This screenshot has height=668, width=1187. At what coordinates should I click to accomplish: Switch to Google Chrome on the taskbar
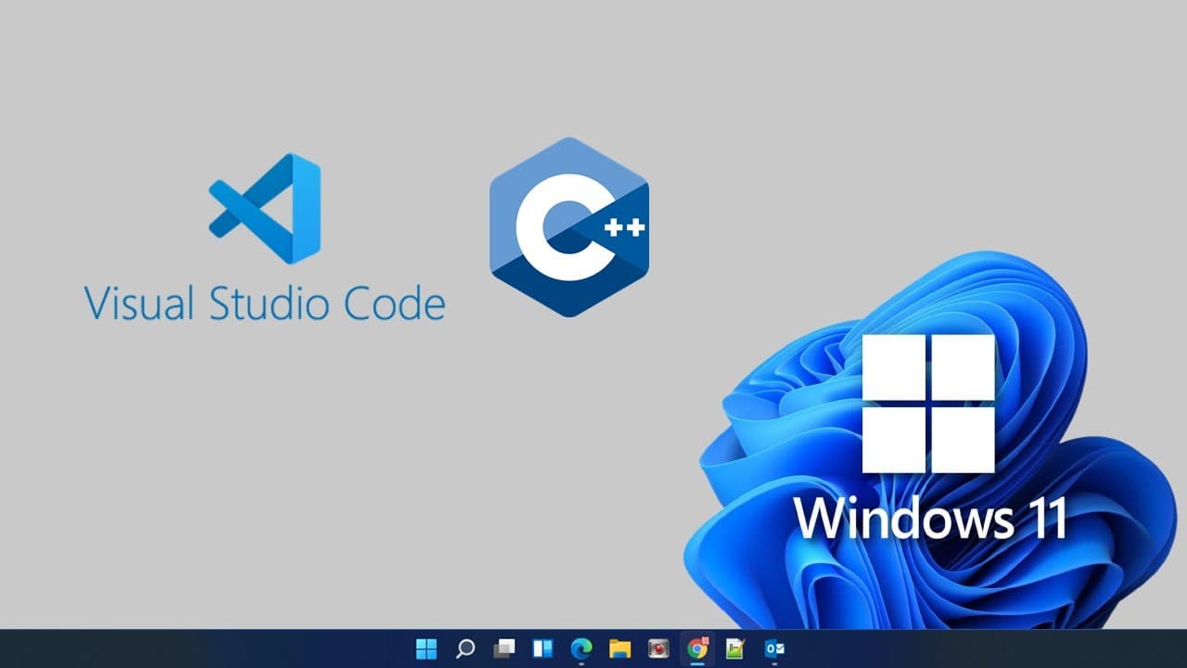pyautogui.click(x=697, y=648)
